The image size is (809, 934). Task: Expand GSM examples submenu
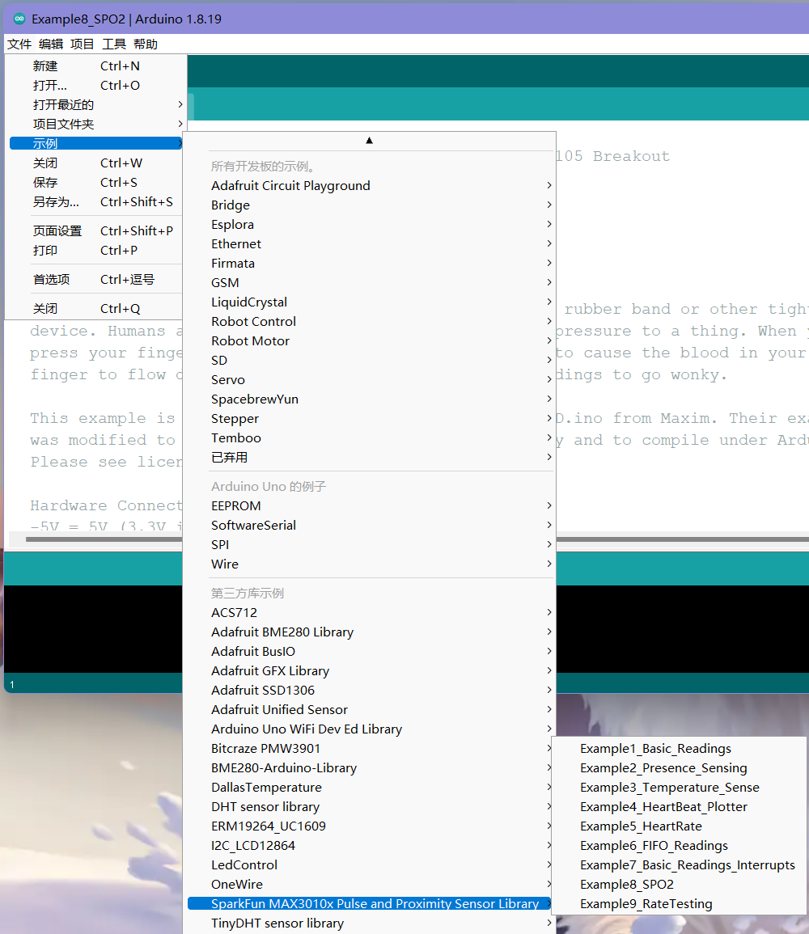[x=370, y=283]
